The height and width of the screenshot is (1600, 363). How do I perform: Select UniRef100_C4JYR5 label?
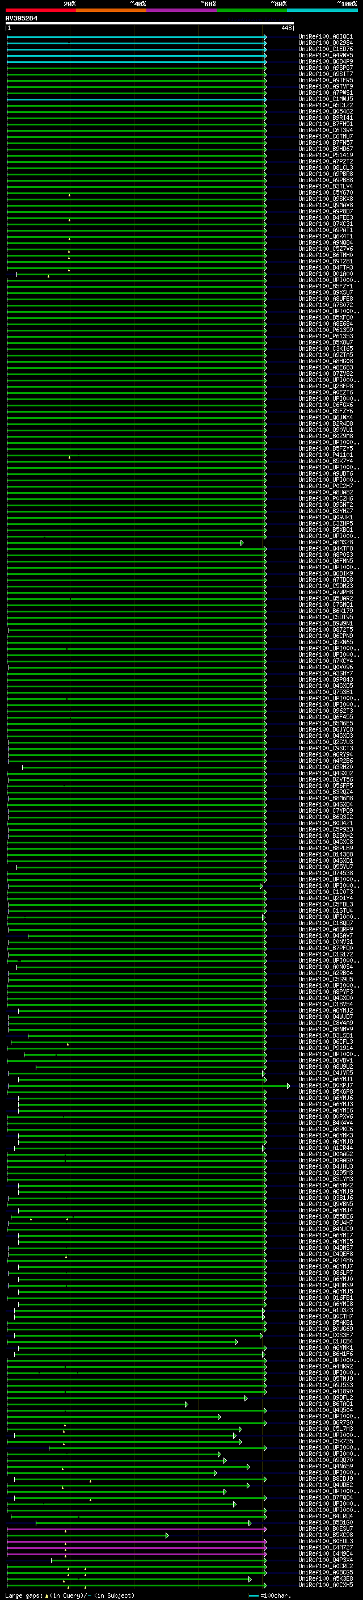(x=325, y=1073)
